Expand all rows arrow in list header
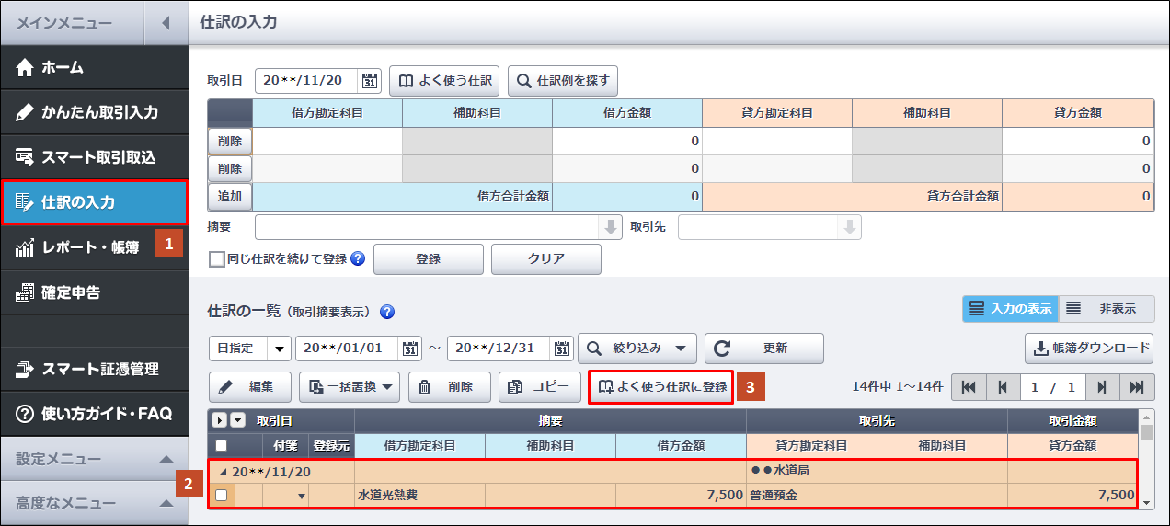The width and height of the screenshot is (1170, 526). point(219,421)
